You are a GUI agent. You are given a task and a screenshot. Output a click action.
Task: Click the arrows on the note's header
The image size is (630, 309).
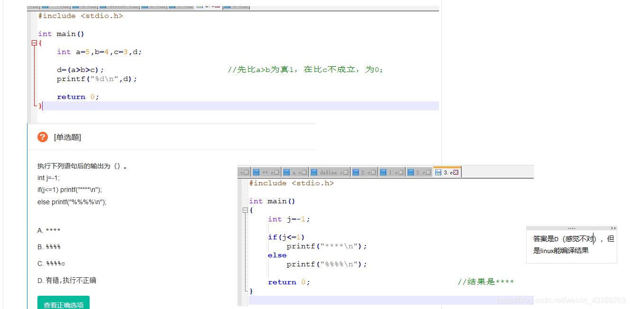click(x=613, y=228)
